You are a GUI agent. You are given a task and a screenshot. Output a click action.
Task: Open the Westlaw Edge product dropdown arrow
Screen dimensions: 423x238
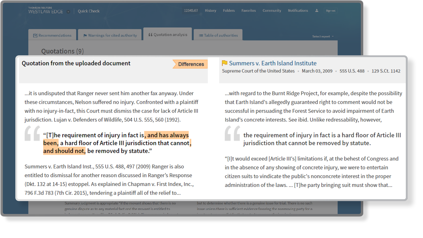(68, 12)
